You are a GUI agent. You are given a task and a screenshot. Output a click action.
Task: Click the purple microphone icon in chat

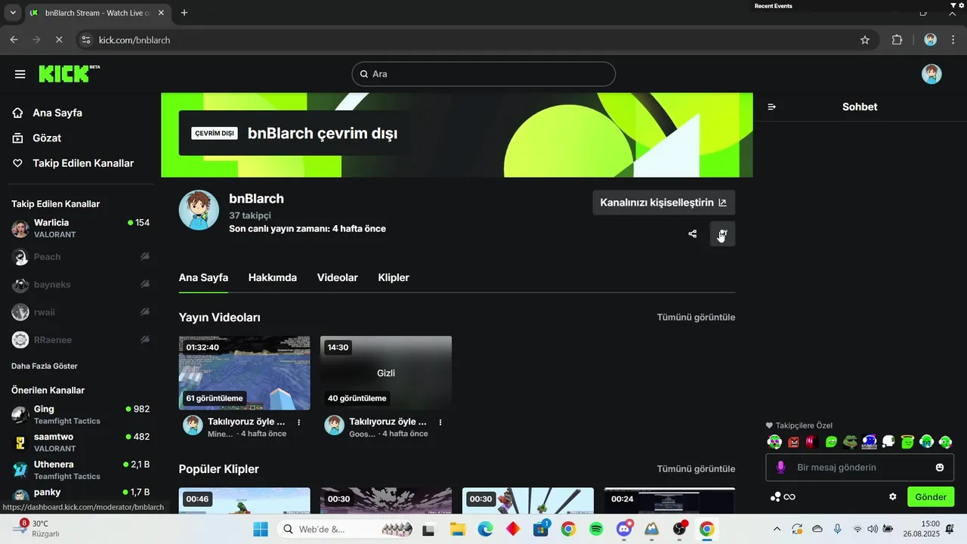(x=780, y=468)
